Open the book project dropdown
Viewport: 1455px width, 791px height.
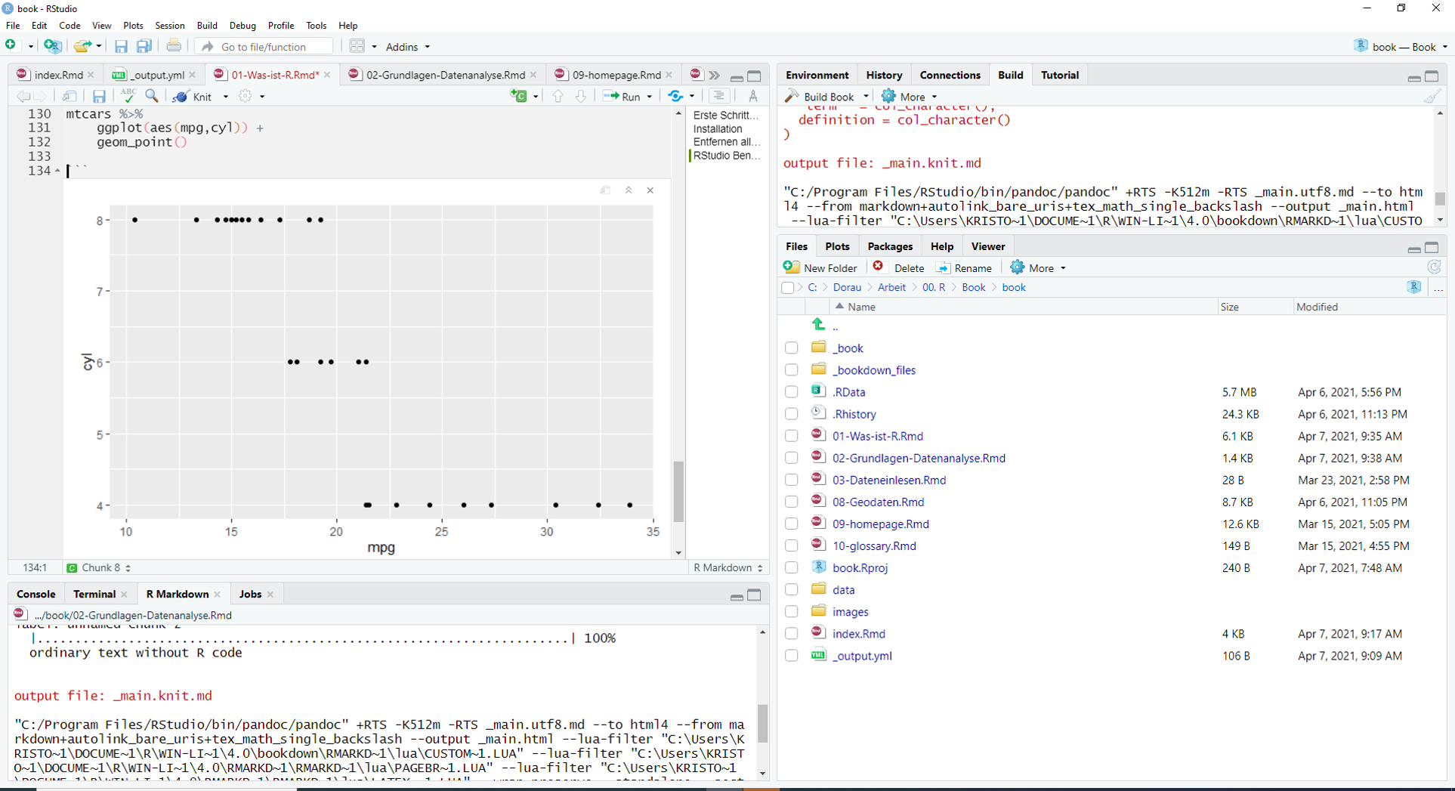pos(1400,47)
